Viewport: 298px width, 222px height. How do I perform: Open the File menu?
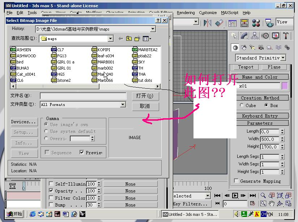point(9,13)
